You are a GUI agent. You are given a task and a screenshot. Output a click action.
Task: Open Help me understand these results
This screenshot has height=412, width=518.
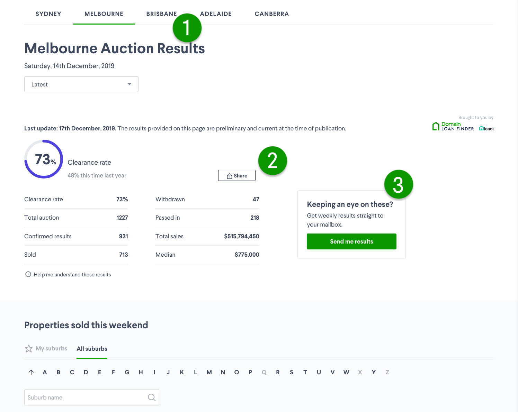coord(72,274)
